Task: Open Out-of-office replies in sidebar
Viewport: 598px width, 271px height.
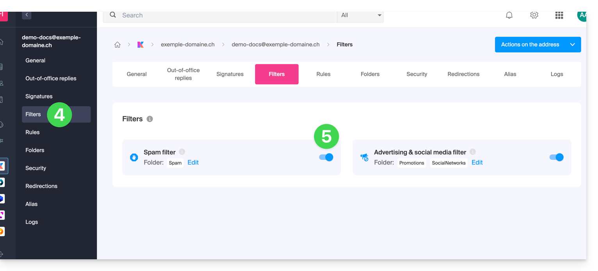Action: (56, 78)
